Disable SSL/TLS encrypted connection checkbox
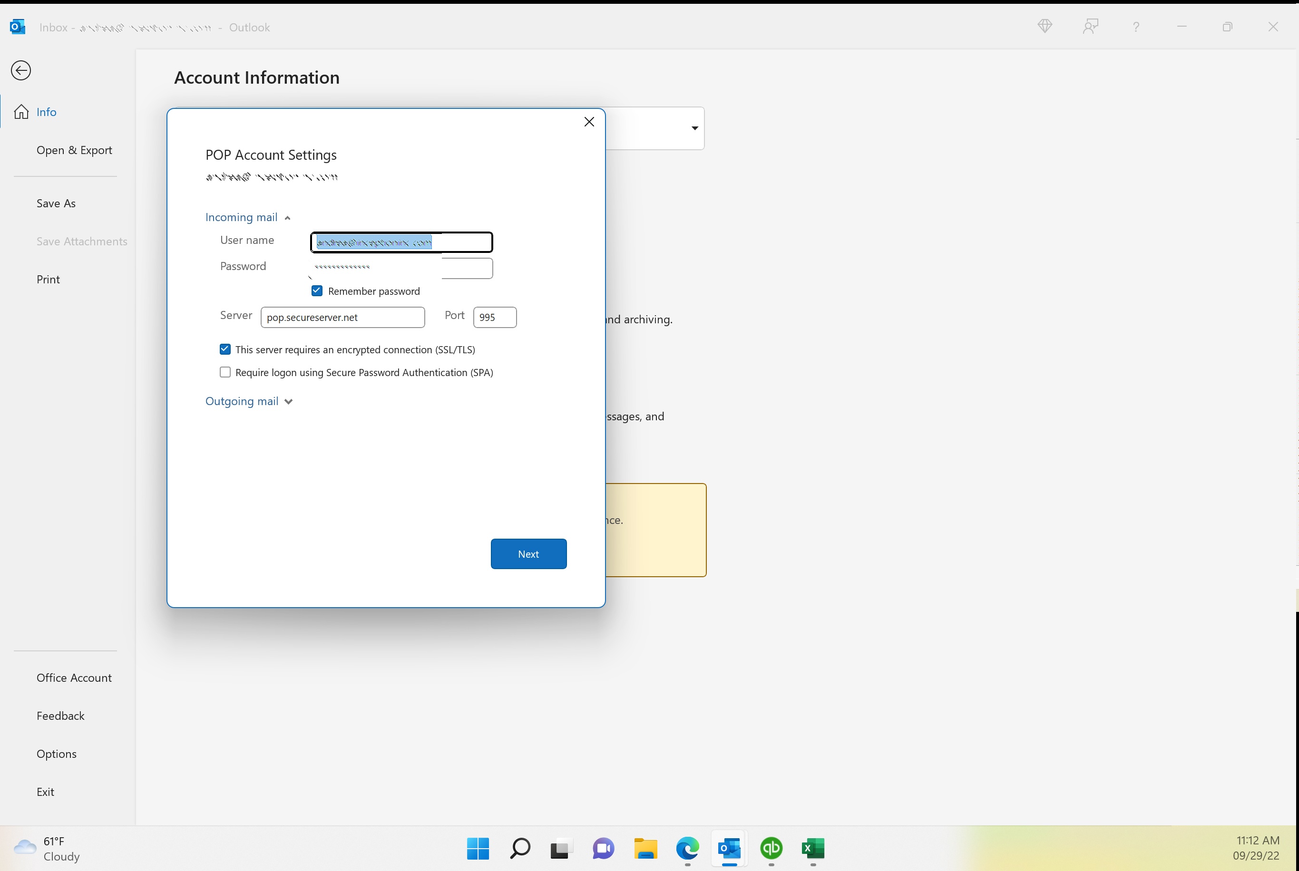 (225, 349)
